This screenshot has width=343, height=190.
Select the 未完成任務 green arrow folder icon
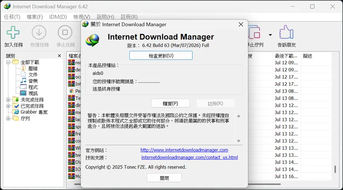pyautogui.click(x=16, y=100)
